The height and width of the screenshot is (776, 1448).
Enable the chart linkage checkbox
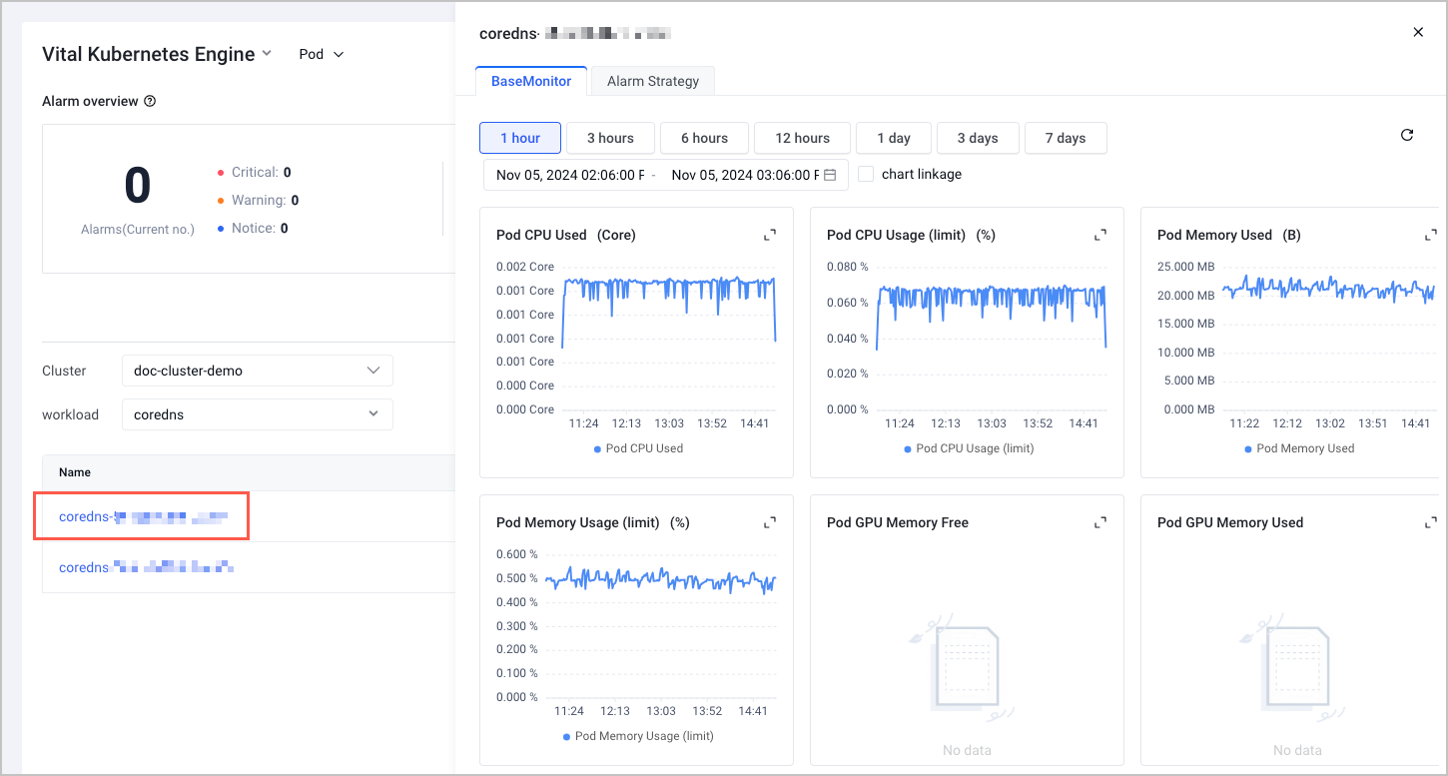pos(866,174)
